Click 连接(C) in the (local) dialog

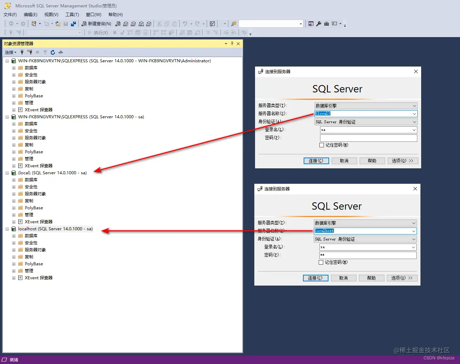tap(316, 161)
